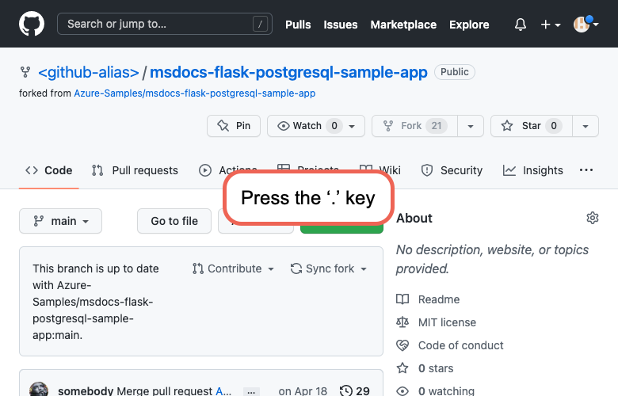Click the three-dot more tabs icon
The image size is (618, 396).
586,170
